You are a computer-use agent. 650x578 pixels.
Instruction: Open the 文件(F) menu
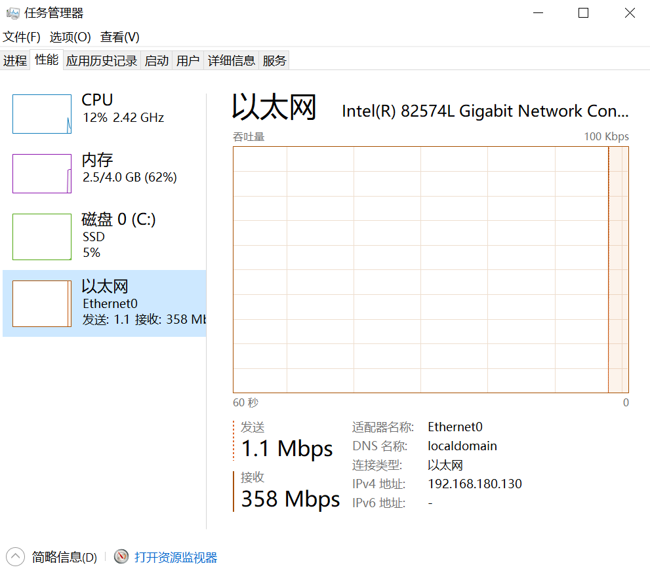pos(22,37)
